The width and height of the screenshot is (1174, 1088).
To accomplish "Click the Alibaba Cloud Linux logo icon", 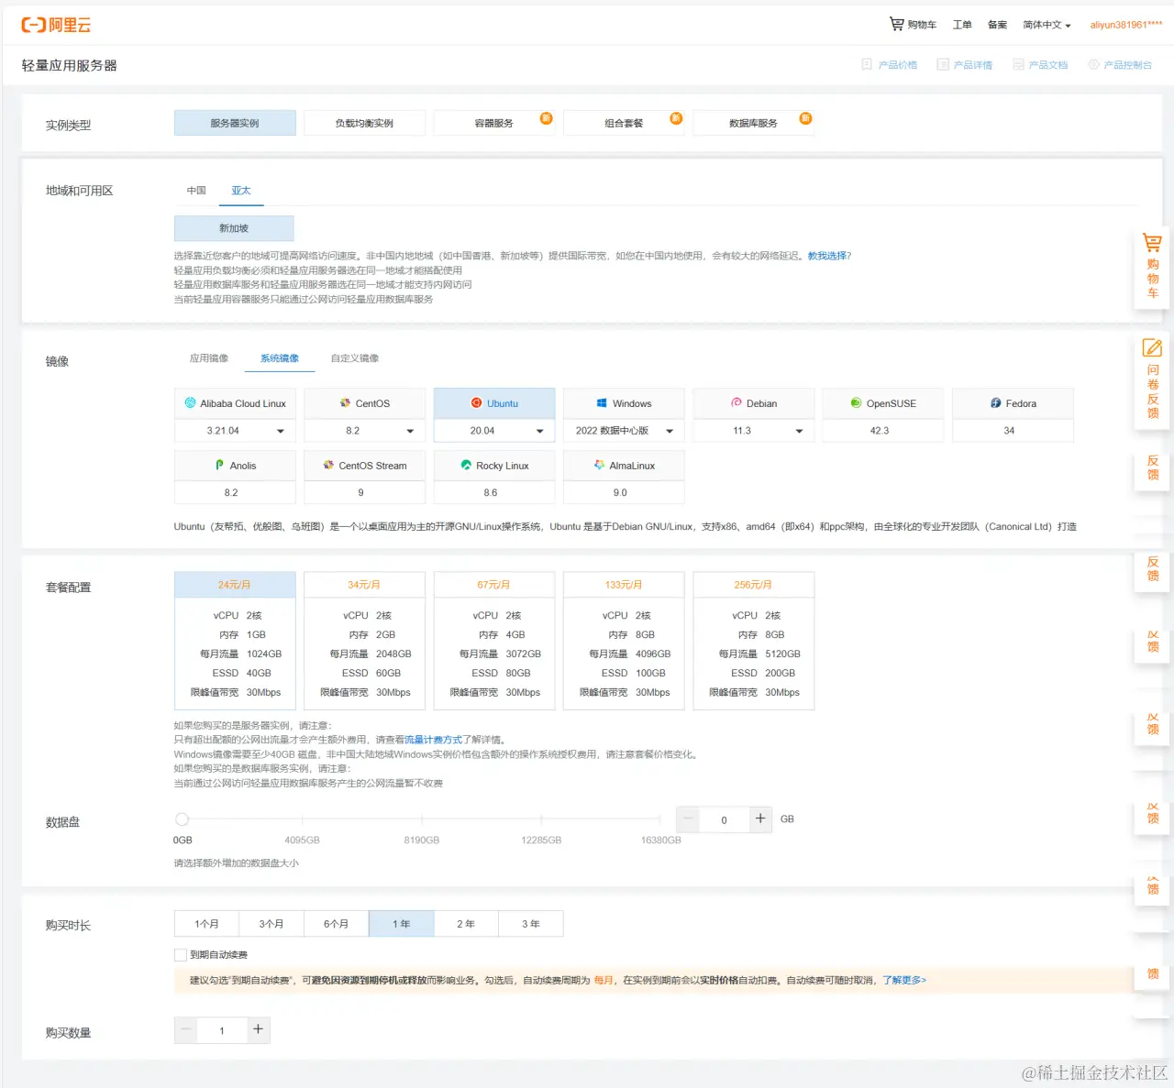I will pyautogui.click(x=191, y=402).
